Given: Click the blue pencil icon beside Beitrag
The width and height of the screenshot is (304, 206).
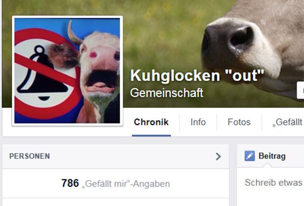Looking at the screenshot, I should coord(250,156).
